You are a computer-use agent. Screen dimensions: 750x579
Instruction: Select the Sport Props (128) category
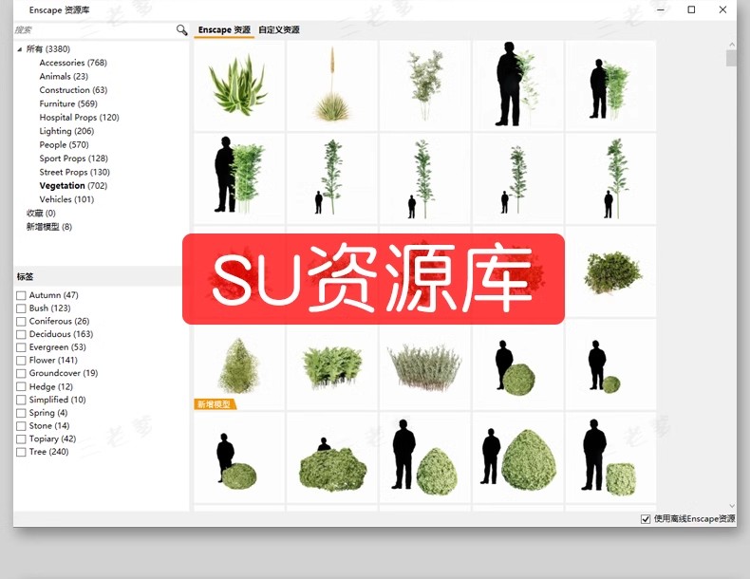tap(74, 159)
